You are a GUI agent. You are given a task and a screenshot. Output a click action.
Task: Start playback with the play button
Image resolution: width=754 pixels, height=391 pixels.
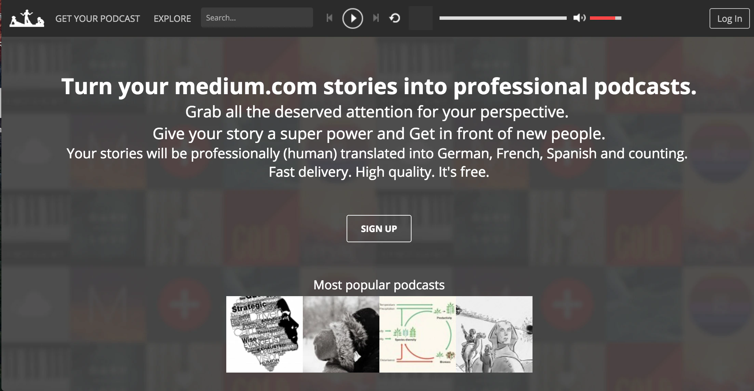(352, 18)
